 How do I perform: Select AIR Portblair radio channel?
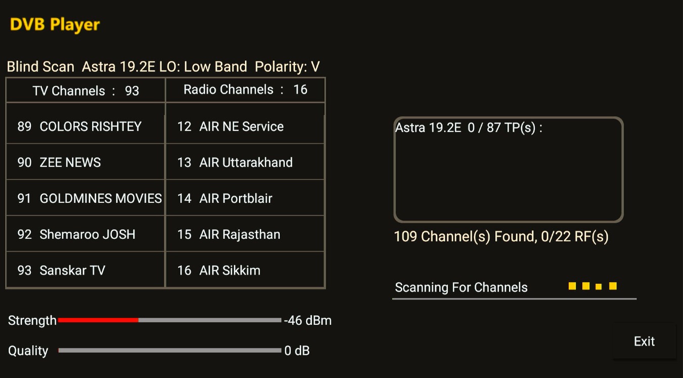(245, 198)
